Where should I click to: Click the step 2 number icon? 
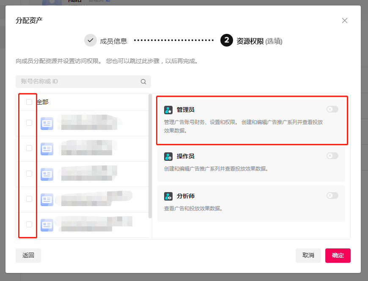[x=226, y=40]
